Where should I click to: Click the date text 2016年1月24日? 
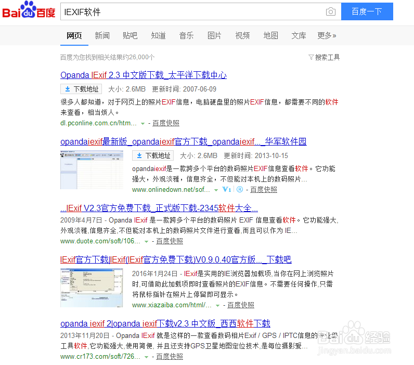point(154,273)
